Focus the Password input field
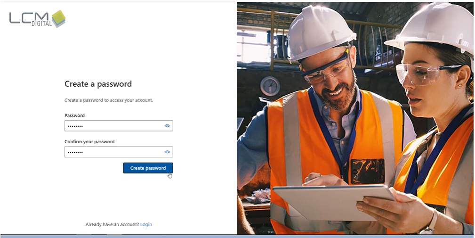 113,126
